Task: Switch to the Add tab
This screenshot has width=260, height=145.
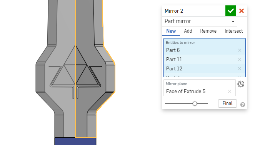Action: (x=188, y=31)
